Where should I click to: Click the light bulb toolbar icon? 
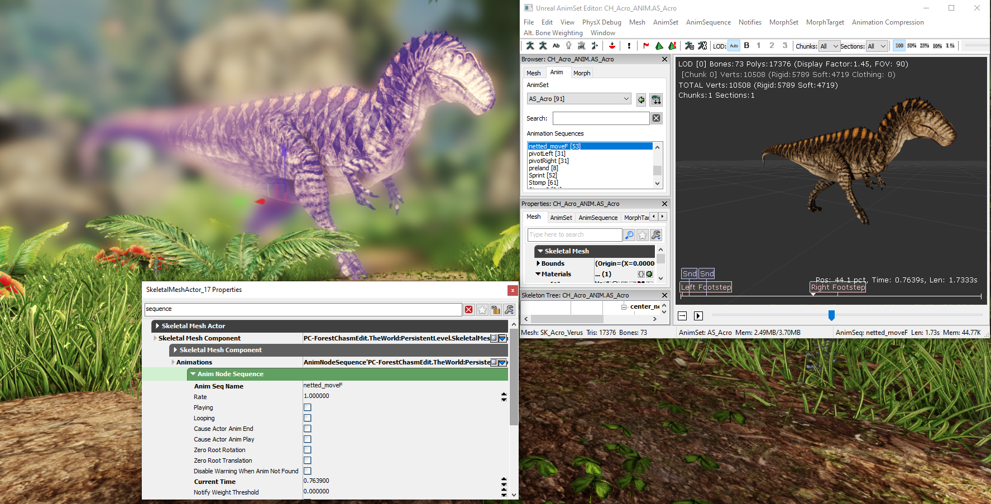pyautogui.click(x=568, y=46)
